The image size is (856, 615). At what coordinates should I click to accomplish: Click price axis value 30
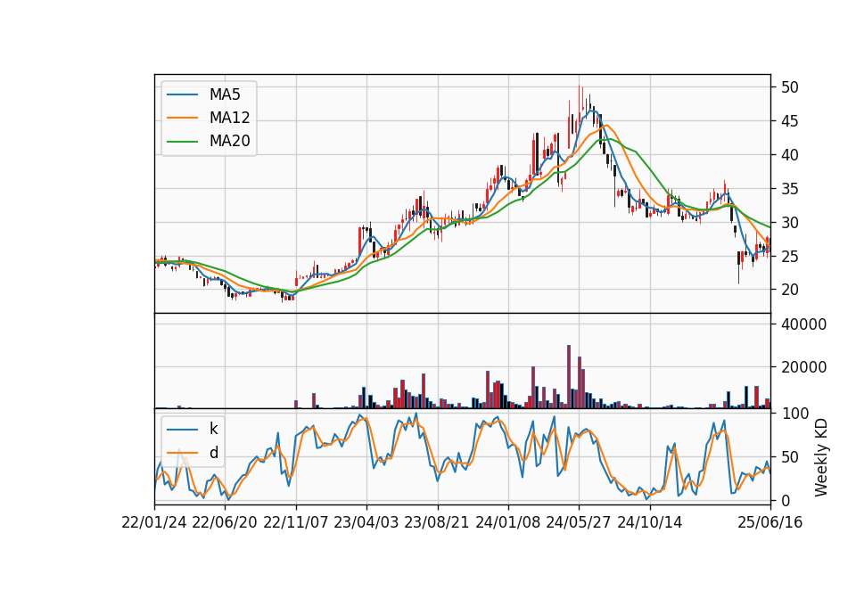(x=789, y=223)
